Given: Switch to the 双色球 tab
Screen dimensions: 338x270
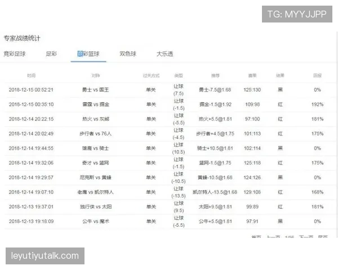Looking at the screenshot, I should (128, 54).
